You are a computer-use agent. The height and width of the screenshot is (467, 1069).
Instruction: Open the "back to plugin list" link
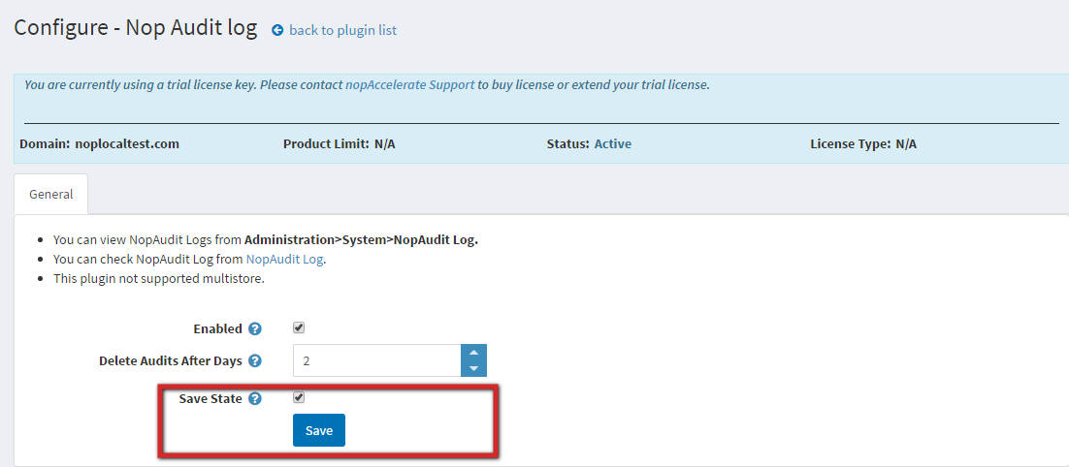(x=342, y=30)
